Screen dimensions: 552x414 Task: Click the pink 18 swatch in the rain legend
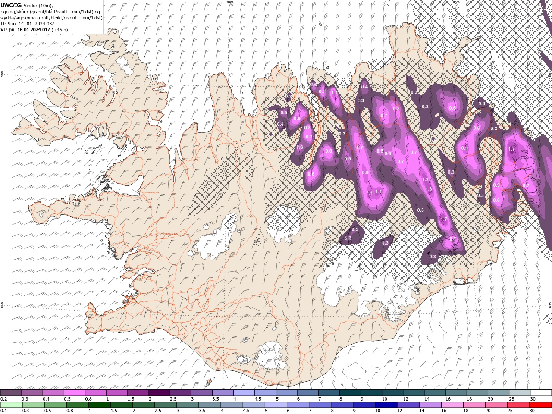tap(474, 405)
